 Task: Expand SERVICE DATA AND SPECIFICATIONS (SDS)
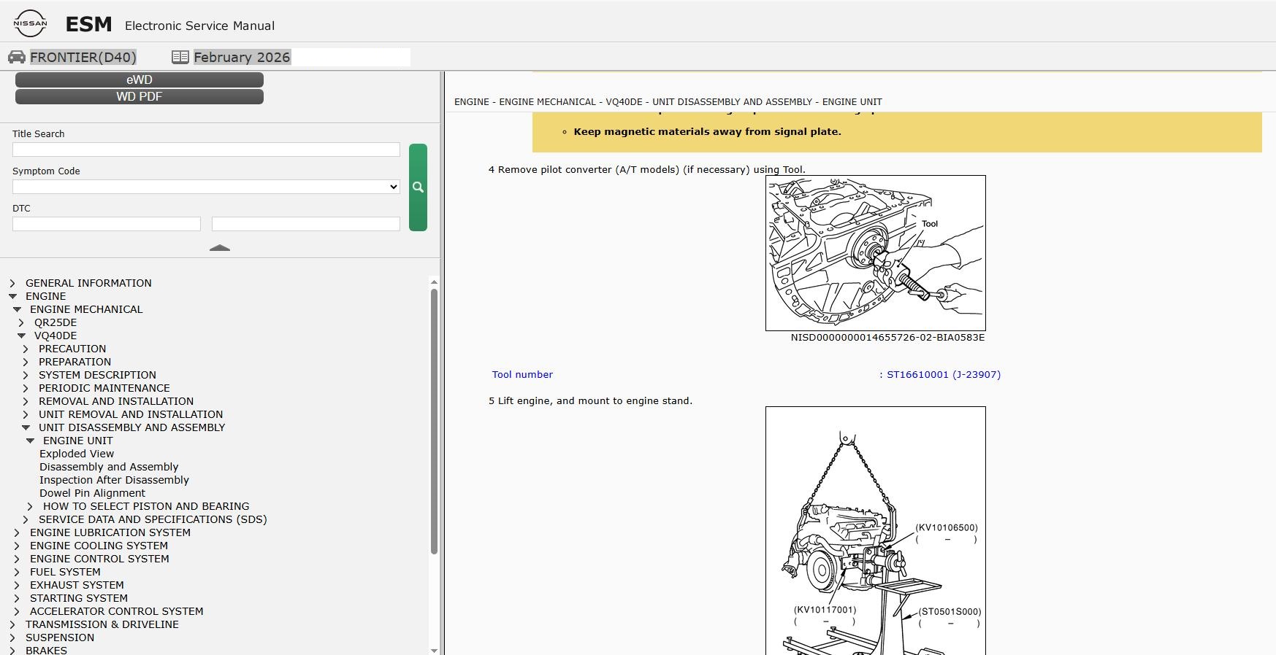tap(26, 519)
